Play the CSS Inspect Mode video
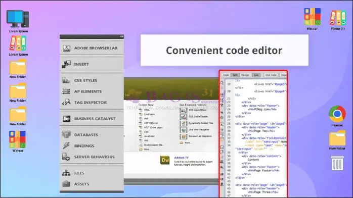This screenshot has width=353, height=198. tap(193, 110)
